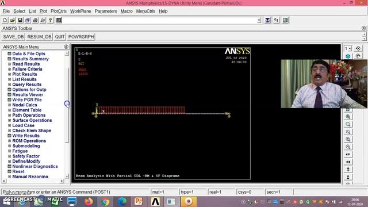Click the ANSYS Toolbar scroll-up arrow

364,34
